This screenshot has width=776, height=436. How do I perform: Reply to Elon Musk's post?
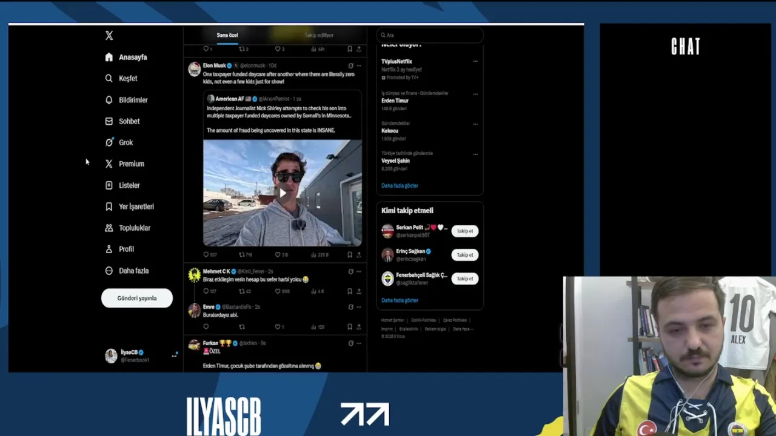coord(210,255)
